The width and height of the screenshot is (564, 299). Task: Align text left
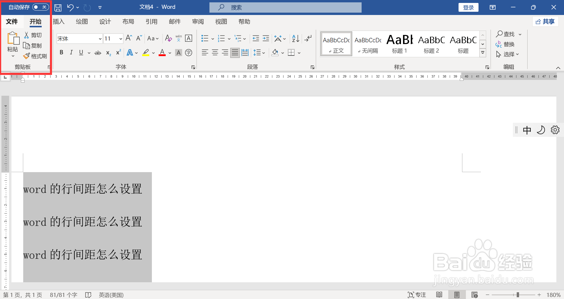click(x=205, y=53)
